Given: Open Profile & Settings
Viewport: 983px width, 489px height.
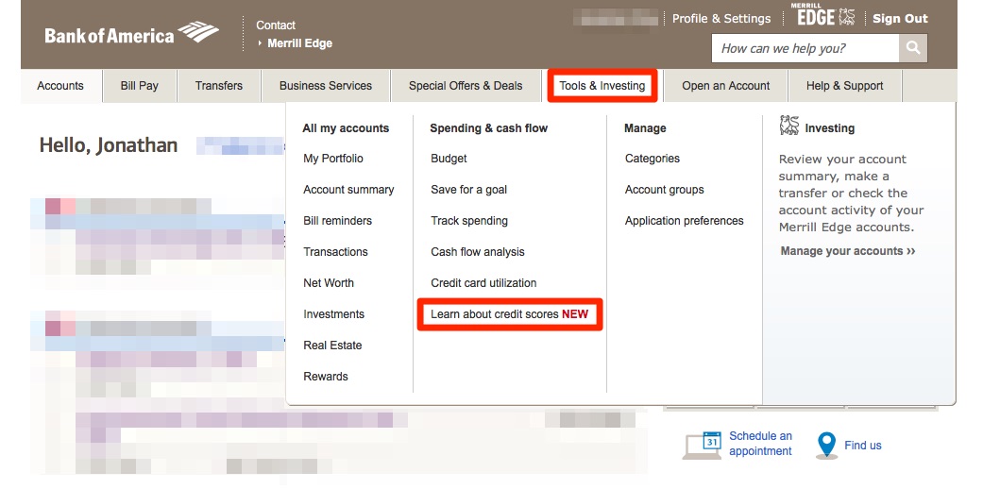Looking at the screenshot, I should point(721,18).
